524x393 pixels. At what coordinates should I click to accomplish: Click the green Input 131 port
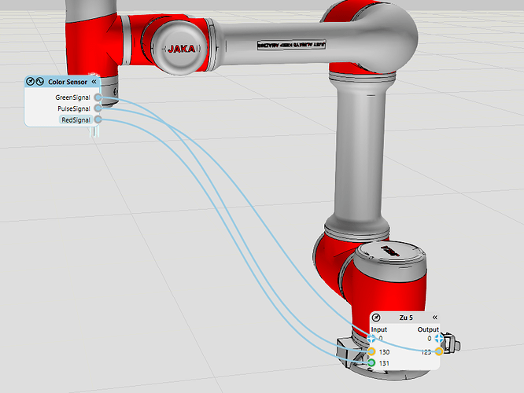coord(371,363)
